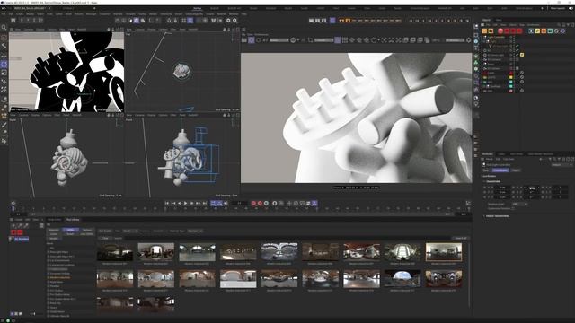Select the orange-bordered HDRI thumbnail

(444, 252)
